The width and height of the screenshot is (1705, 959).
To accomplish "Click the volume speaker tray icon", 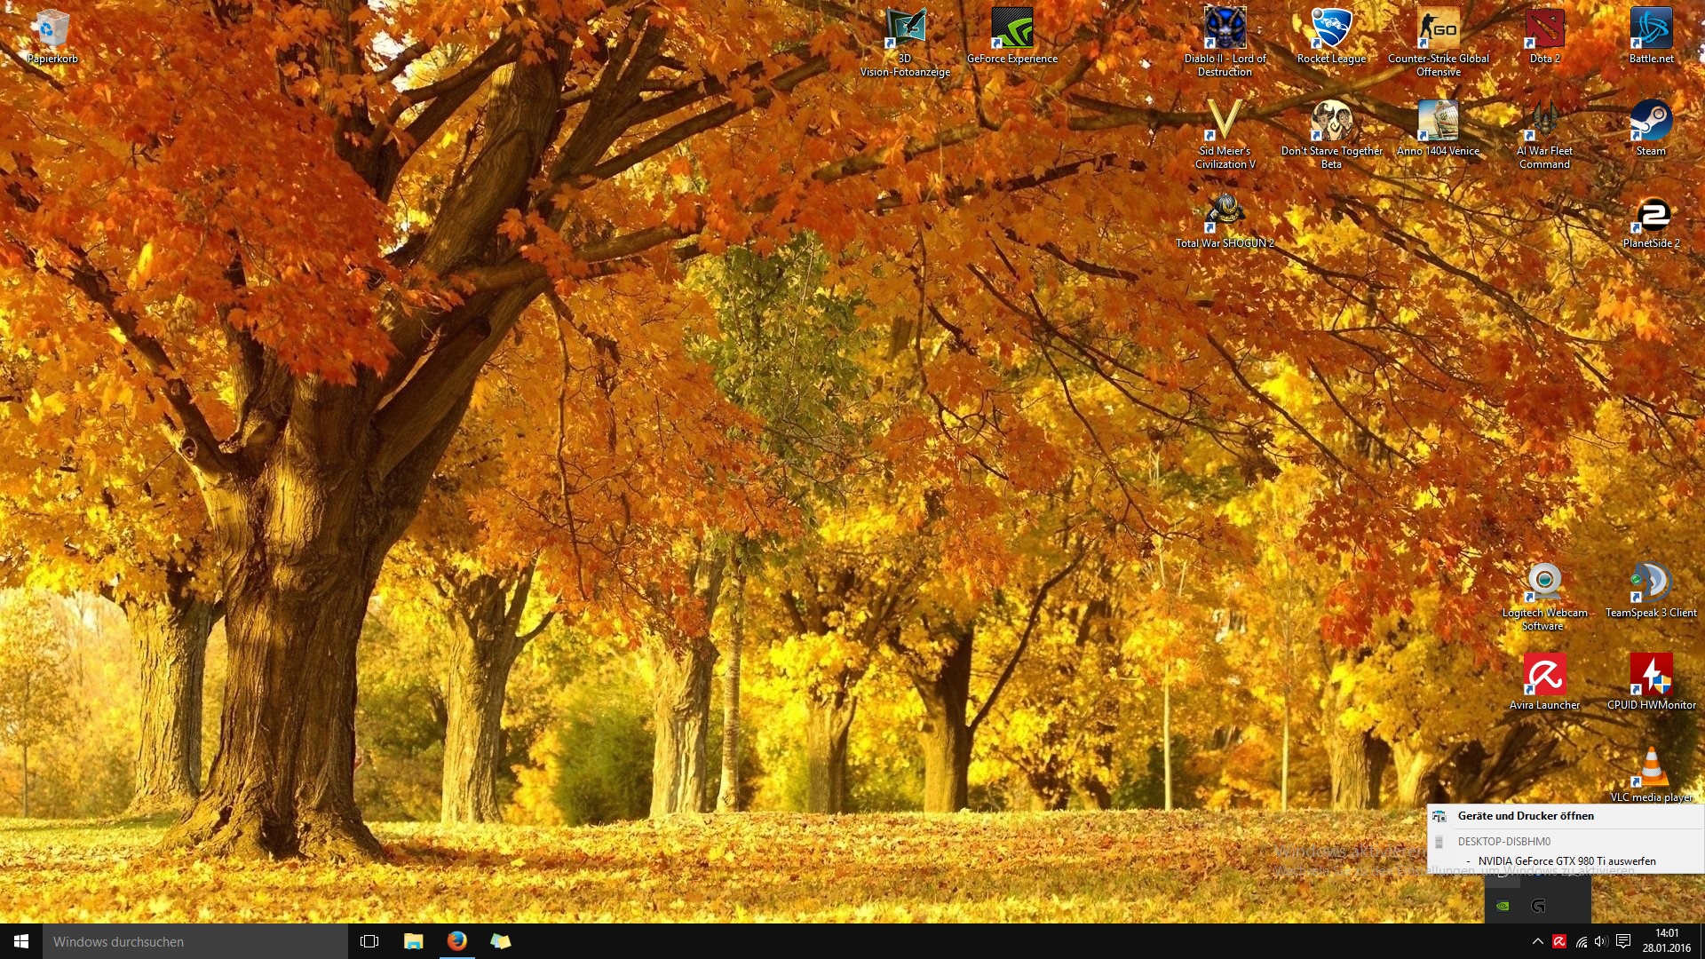I will [1601, 941].
